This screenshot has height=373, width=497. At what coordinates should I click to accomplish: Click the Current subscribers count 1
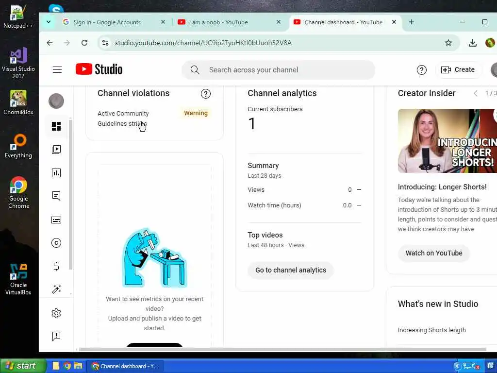[252, 124]
